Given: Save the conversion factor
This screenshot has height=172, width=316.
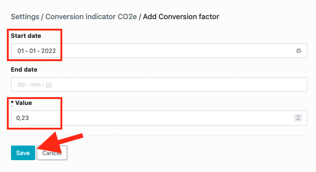Looking at the screenshot, I should click(x=23, y=153).
